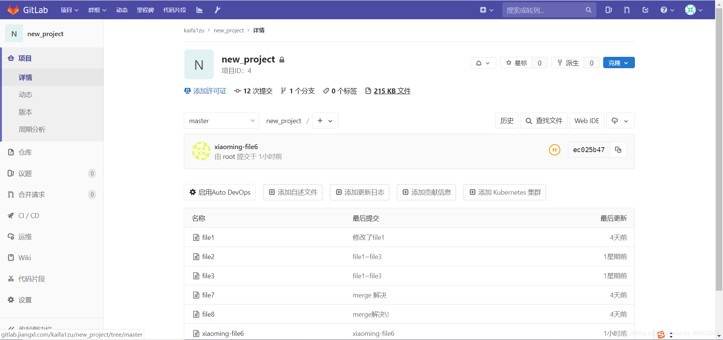Open merge requests icon in top bar
723x340 pixels.
(x=627, y=10)
